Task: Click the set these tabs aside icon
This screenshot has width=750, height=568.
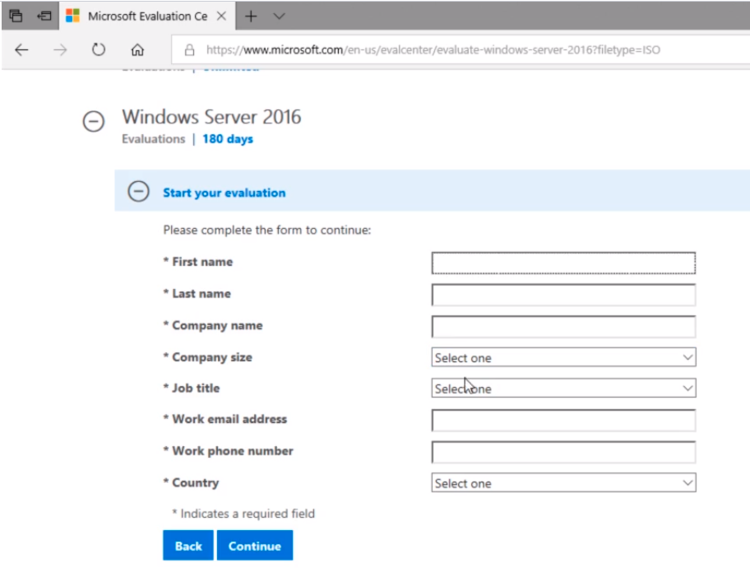Action: tap(44, 16)
